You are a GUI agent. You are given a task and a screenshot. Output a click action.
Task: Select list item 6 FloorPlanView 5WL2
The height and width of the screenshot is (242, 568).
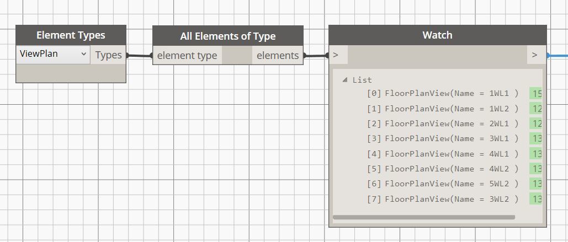444,184
